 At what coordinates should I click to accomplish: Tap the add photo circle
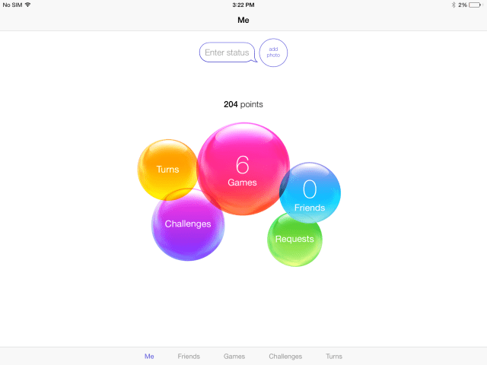click(273, 52)
